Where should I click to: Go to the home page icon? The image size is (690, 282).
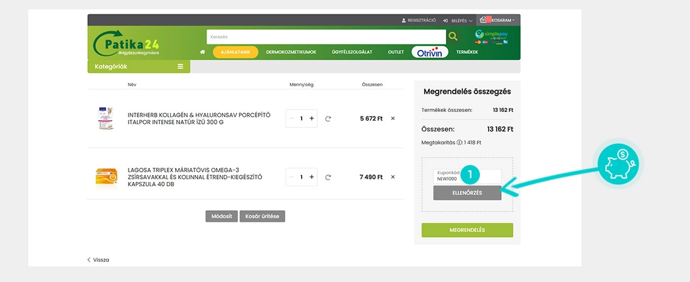(x=203, y=52)
